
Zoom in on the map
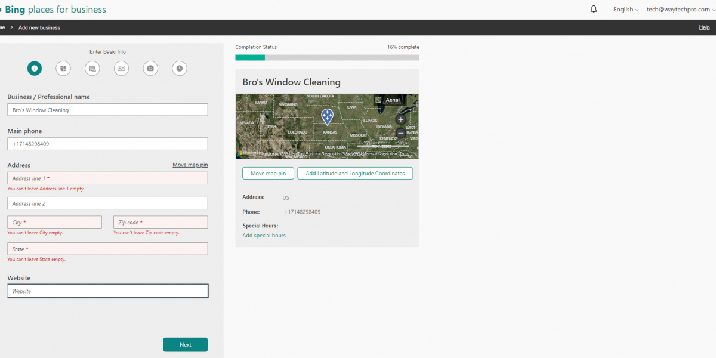coord(401,119)
